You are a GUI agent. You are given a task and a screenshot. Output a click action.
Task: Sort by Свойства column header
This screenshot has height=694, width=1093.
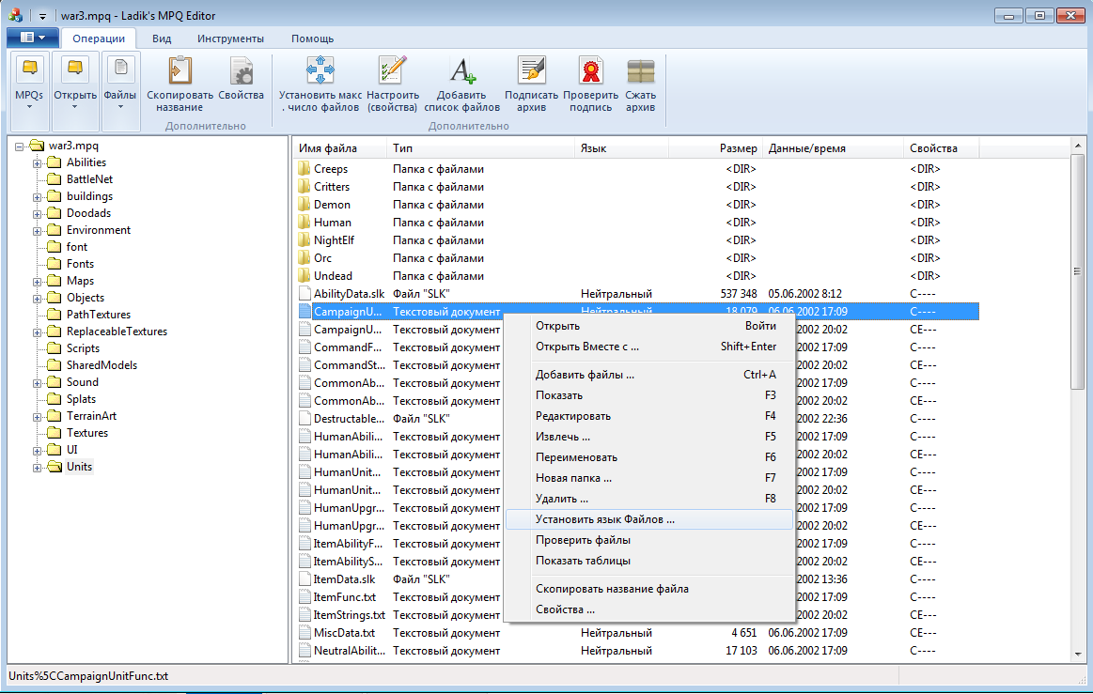tap(941, 148)
